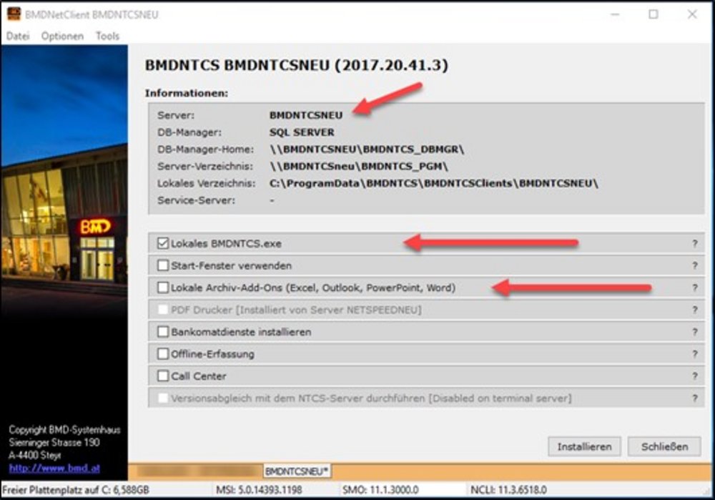Click the Installieren button
Viewport: 715px width, 500px height.
coord(584,446)
